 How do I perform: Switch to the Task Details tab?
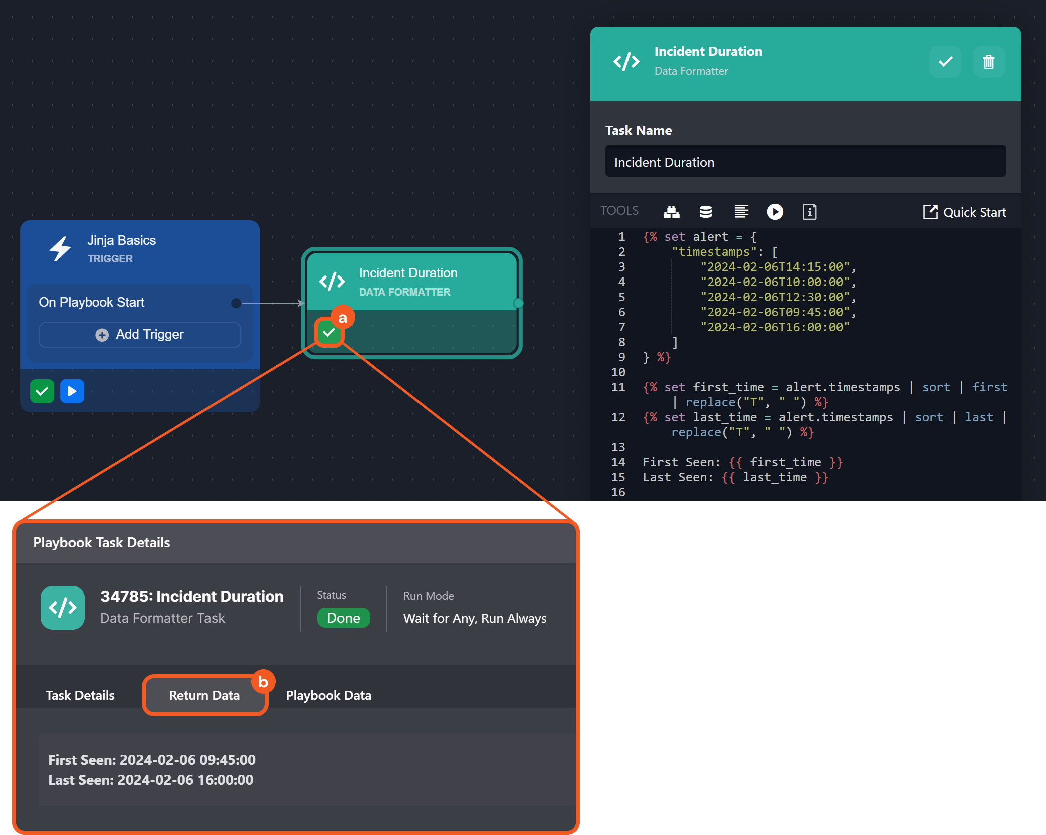coord(80,695)
